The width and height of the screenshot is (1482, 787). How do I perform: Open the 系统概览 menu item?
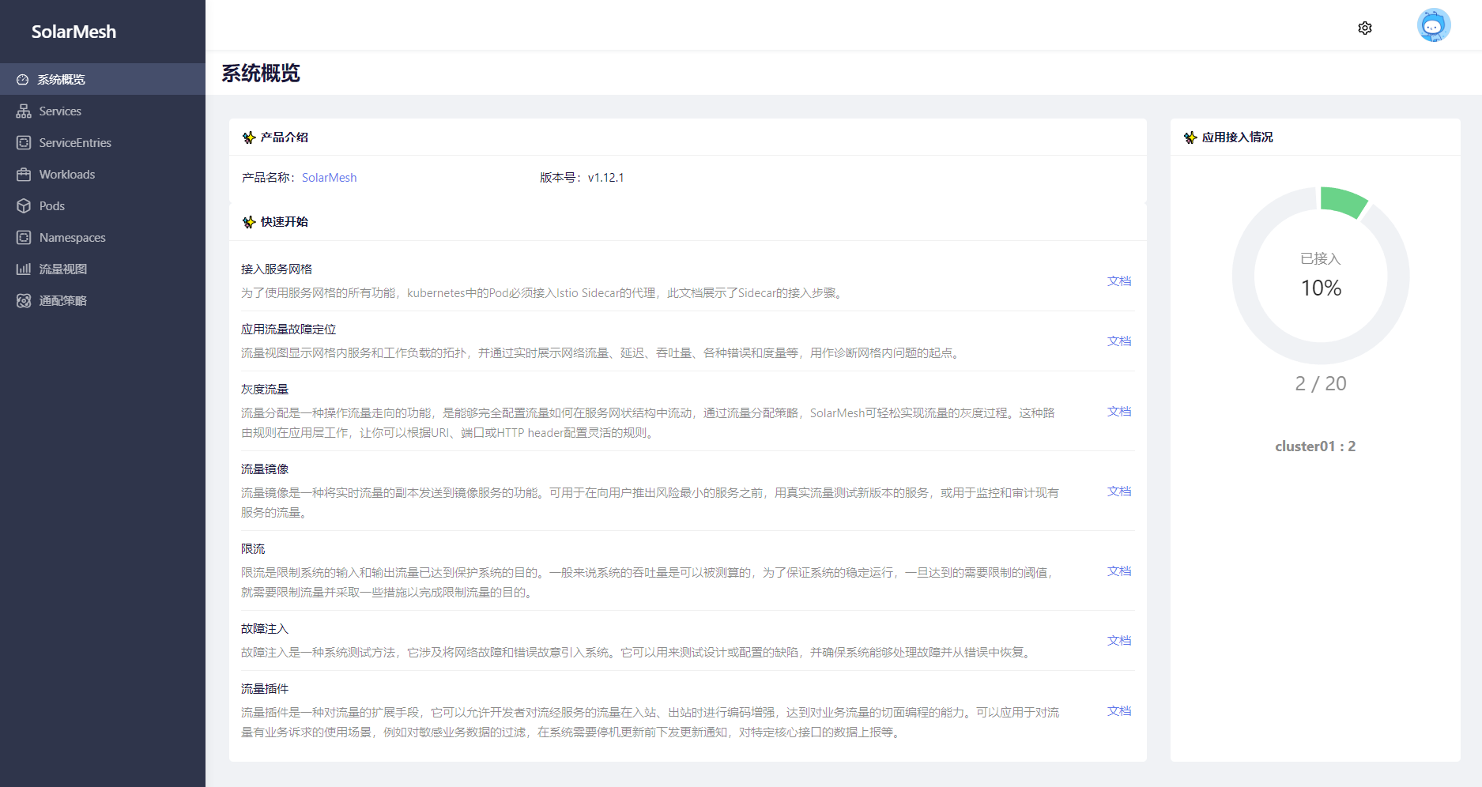(x=103, y=79)
